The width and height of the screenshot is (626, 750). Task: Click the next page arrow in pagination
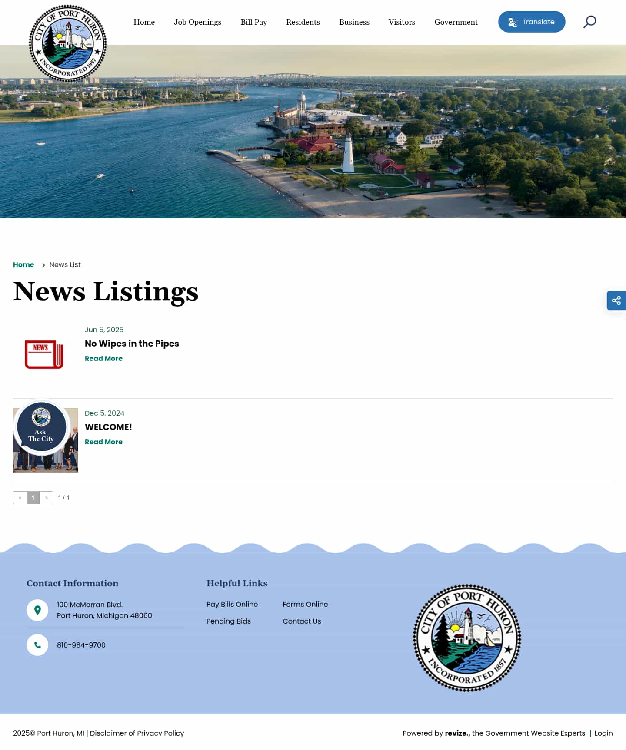pyautogui.click(x=47, y=498)
